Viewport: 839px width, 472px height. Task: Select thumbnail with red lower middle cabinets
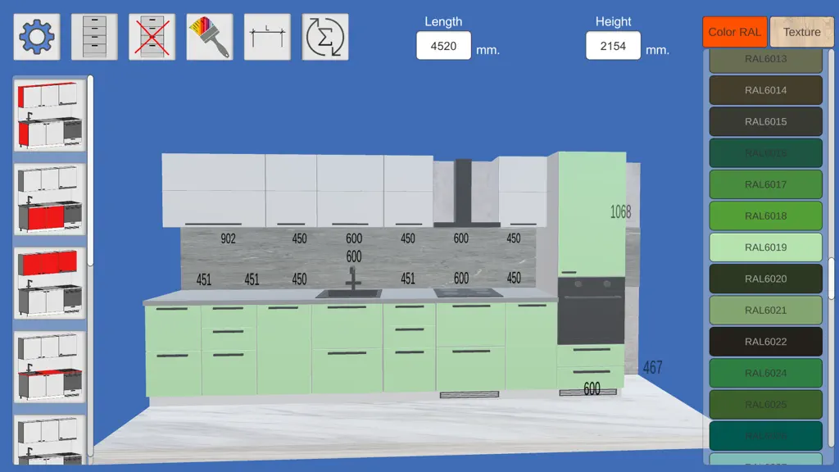(50, 199)
